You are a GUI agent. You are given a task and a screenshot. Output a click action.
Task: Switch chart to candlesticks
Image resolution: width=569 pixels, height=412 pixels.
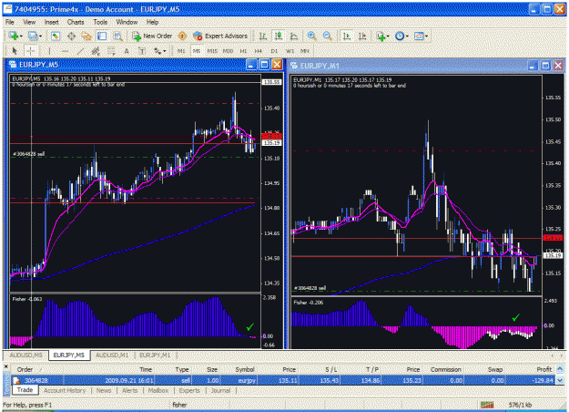click(279, 36)
